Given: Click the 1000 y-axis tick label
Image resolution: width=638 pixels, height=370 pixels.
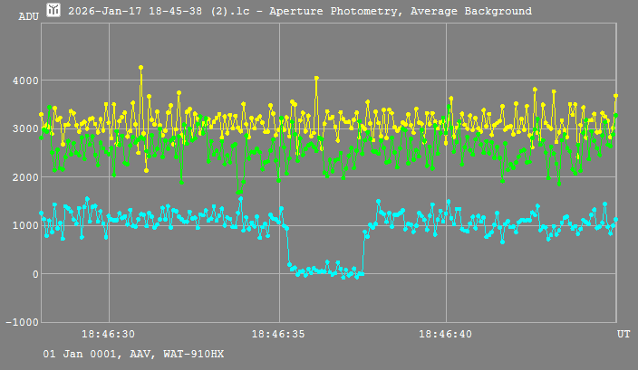Looking at the screenshot, I should point(25,226).
